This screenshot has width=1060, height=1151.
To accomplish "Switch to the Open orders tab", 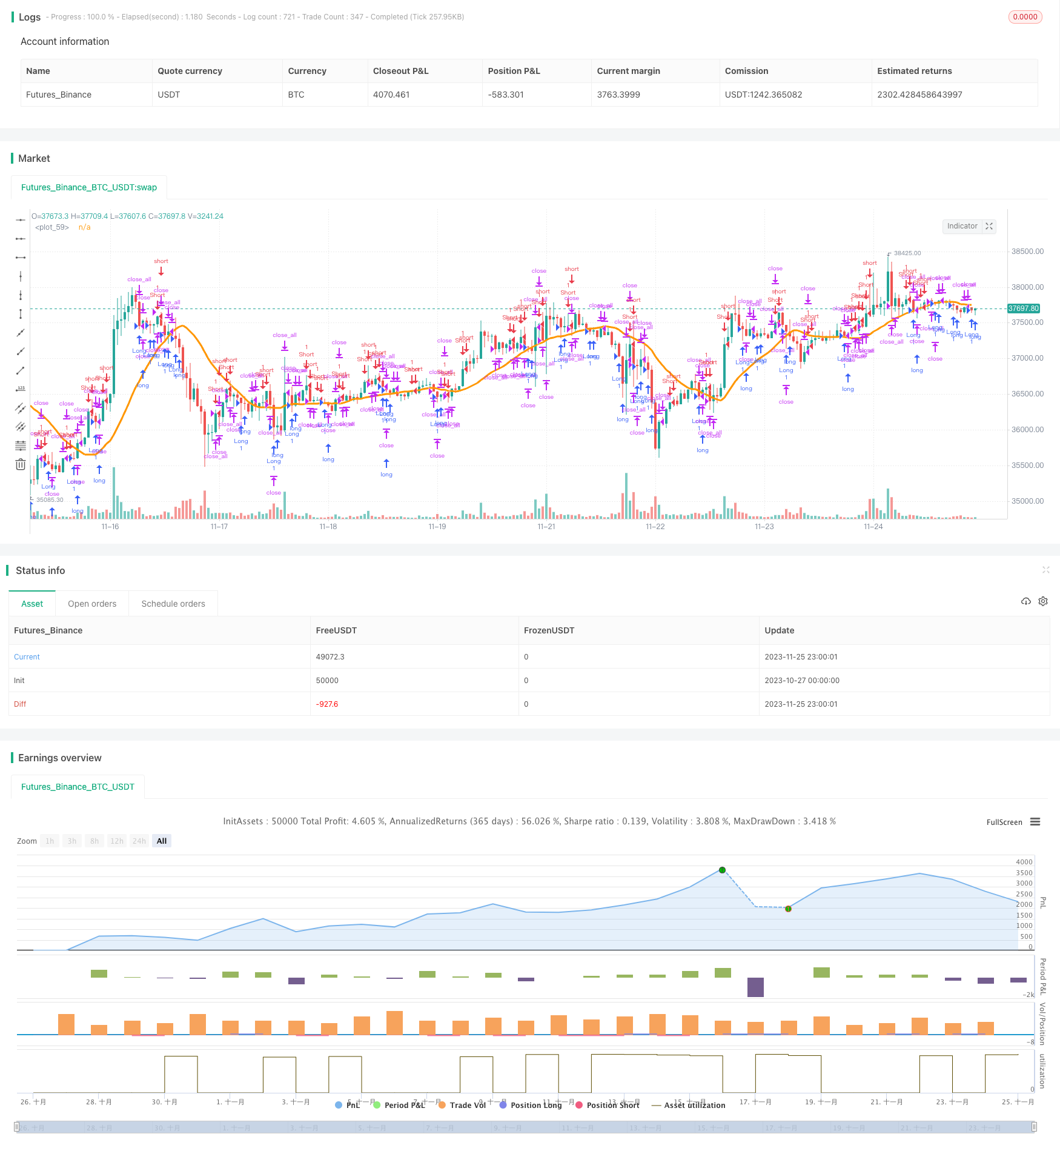I will (92, 604).
